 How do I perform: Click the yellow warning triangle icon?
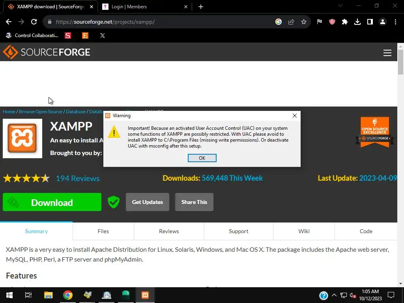pos(114,132)
